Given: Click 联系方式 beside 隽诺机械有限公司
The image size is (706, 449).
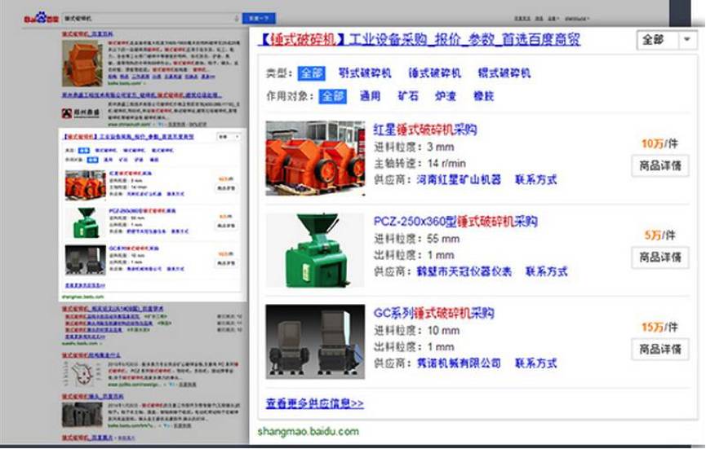Looking at the screenshot, I should (x=535, y=363).
